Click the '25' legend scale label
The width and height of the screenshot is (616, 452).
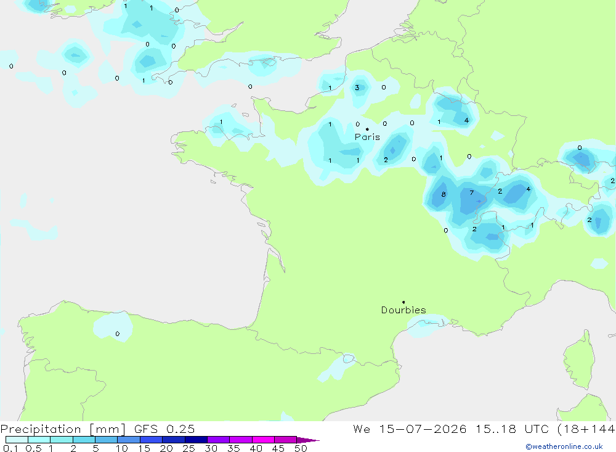pyautogui.click(x=188, y=448)
